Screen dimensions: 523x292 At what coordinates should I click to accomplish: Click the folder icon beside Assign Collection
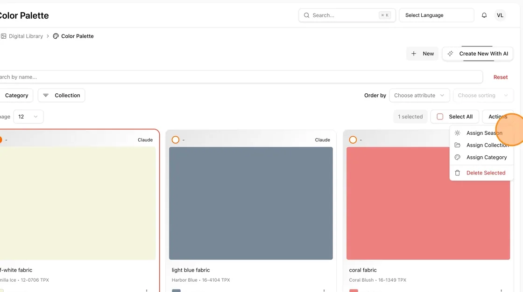457,145
